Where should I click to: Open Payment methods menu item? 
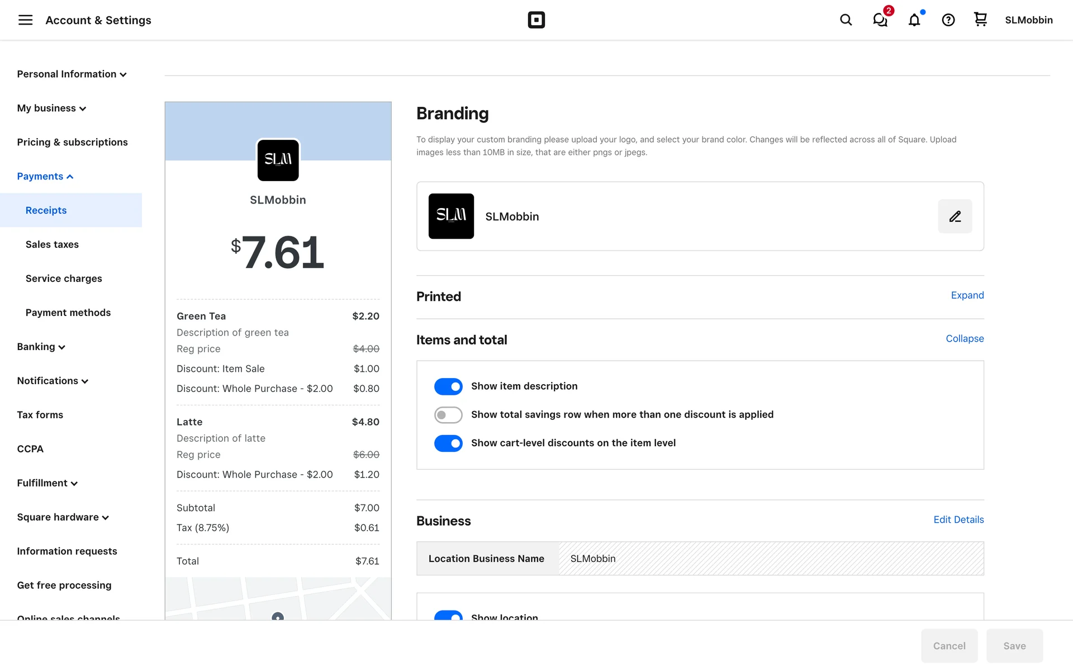click(68, 313)
